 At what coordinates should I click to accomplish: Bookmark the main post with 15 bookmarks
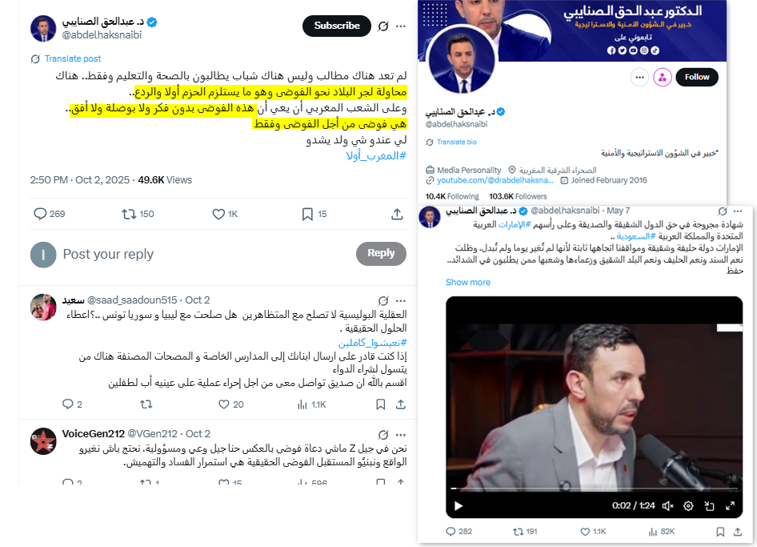point(314,214)
